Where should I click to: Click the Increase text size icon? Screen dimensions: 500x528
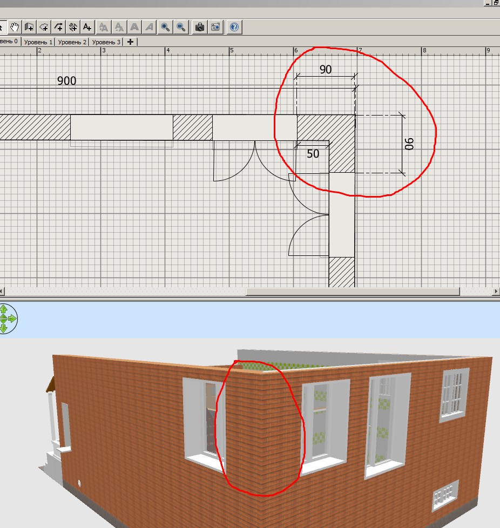point(103,27)
